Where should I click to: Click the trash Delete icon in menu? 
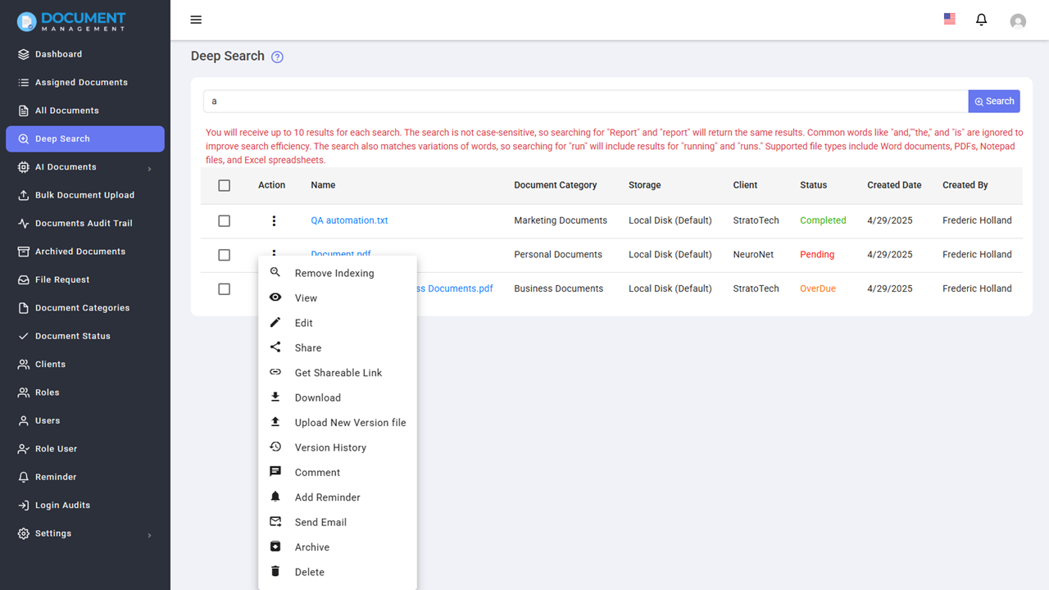(275, 572)
